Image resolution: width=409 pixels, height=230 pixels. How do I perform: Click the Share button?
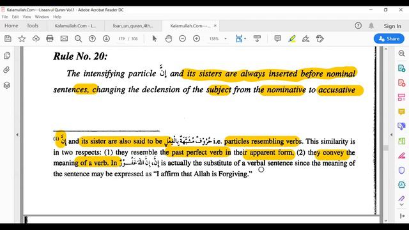pyautogui.click(x=389, y=38)
